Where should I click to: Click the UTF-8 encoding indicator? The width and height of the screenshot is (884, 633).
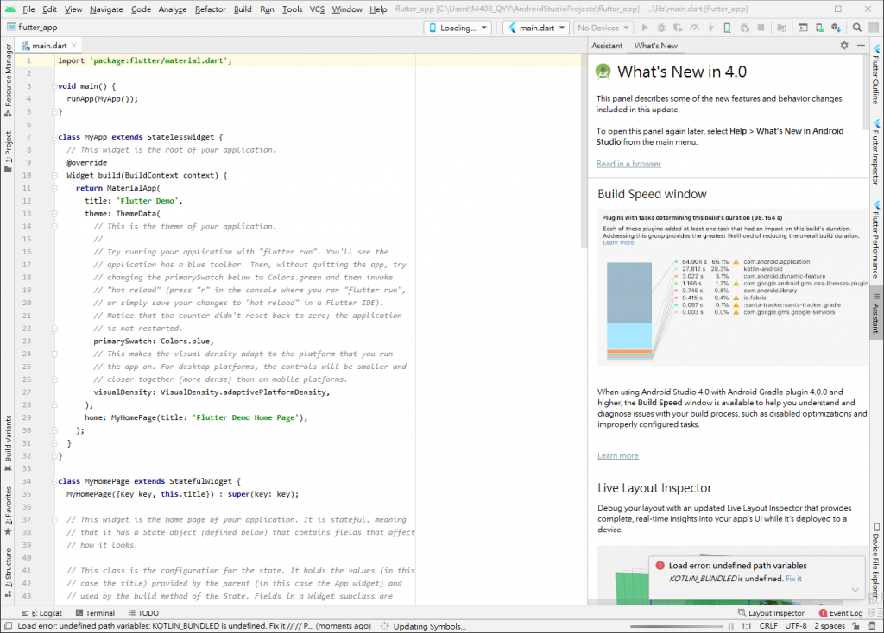pos(796,626)
